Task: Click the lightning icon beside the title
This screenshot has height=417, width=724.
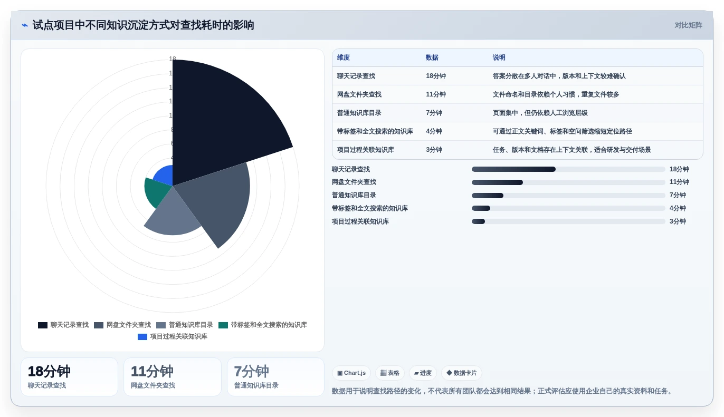Action: [x=25, y=25]
